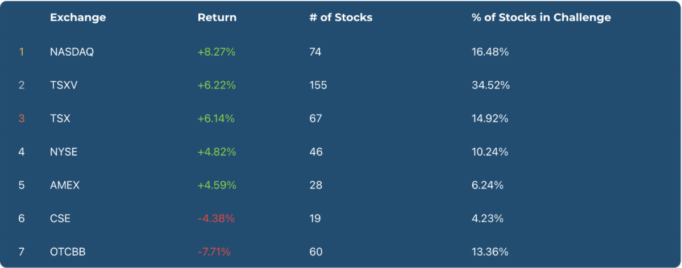This screenshot has height=268, width=682.
Task: Select the -7.71% OTCBB return
Action: (x=214, y=252)
